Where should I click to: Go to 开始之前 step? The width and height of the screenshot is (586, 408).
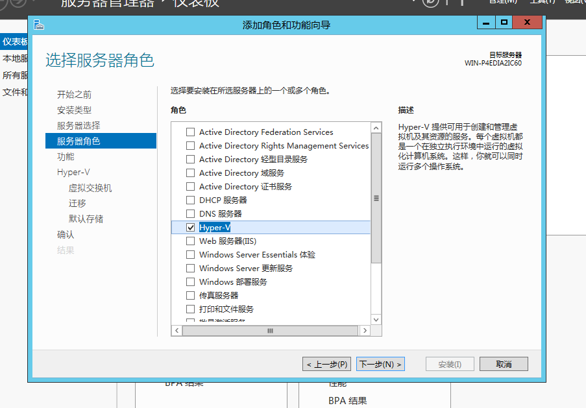click(x=74, y=95)
